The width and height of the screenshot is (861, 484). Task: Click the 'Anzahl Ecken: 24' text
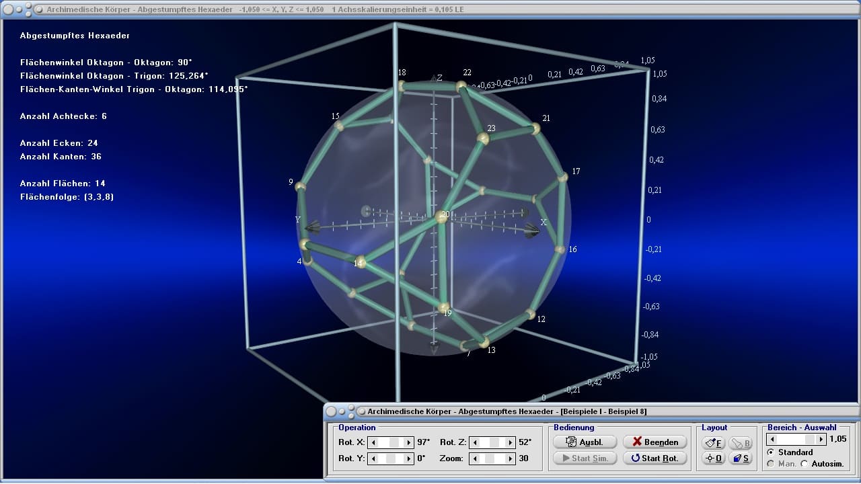tap(59, 143)
